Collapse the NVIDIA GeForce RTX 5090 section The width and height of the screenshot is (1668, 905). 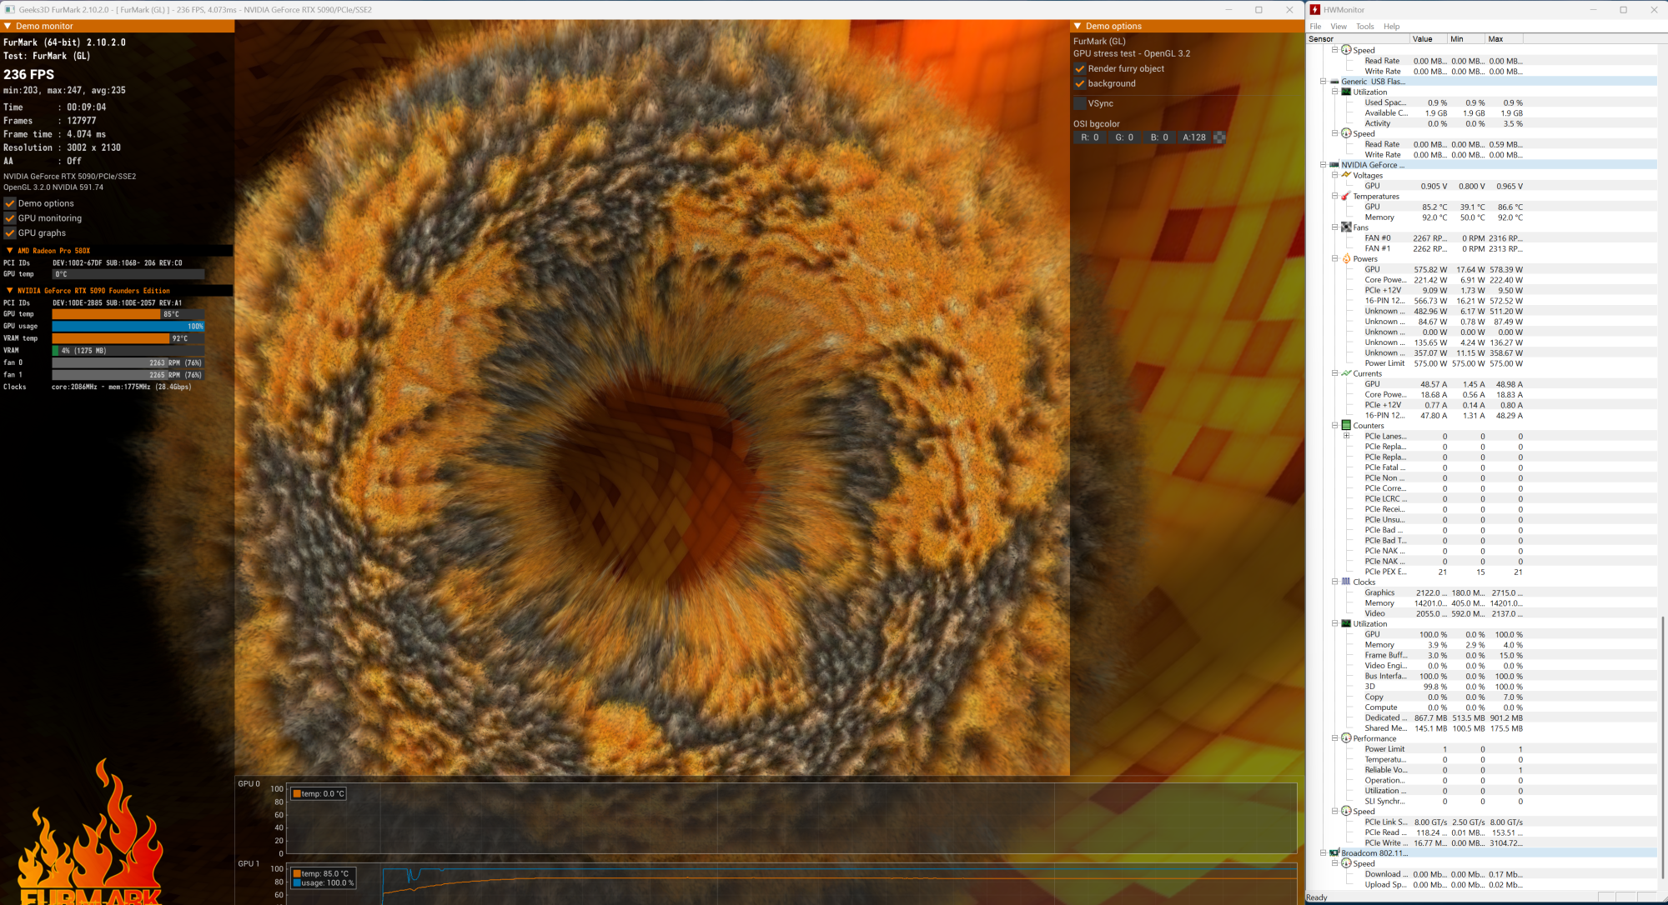pos(10,291)
